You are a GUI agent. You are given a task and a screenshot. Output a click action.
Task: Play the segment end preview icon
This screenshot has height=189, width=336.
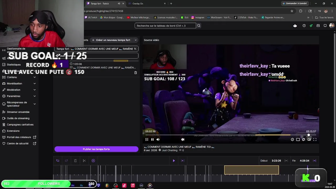click(183, 161)
